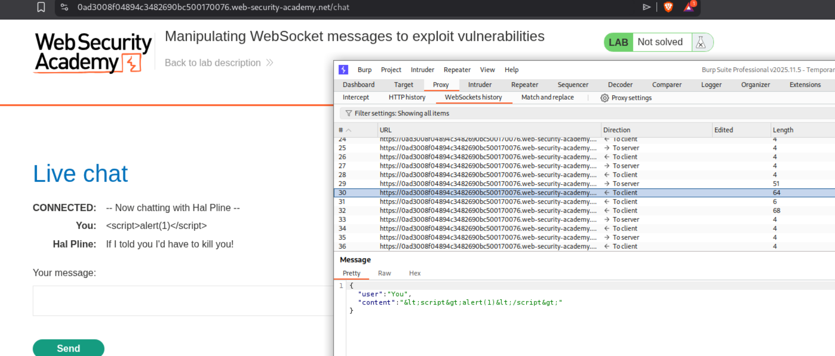Open the Intruder menu in menu bar
The width and height of the screenshot is (835, 356).
point(422,70)
